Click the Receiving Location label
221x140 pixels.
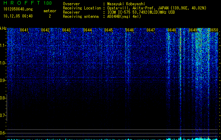click(x=82, y=8)
